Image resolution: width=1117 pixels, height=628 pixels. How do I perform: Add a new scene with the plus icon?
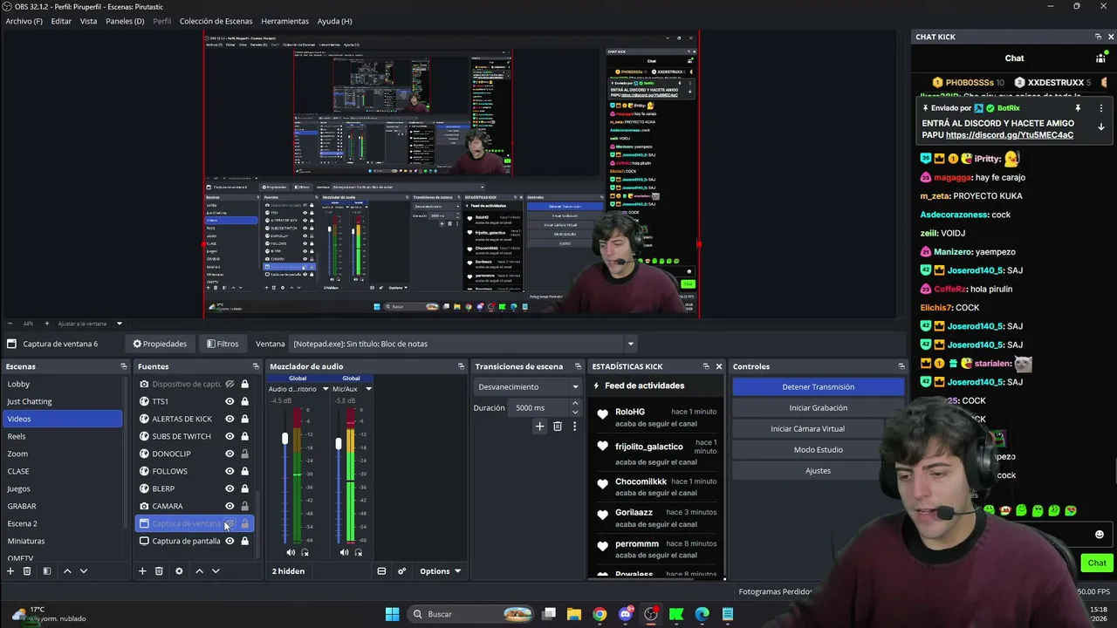tap(10, 571)
